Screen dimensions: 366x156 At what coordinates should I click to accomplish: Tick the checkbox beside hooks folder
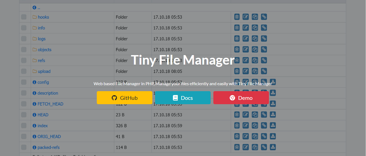coord(24,17)
